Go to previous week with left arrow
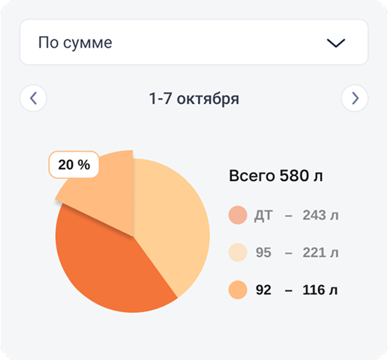This screenshot has width=388, height=360. pyautogui.click(x=33, y=98)
